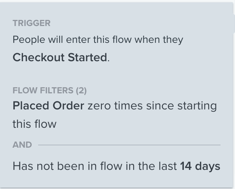
Task: Click the '(2)' filter count
Action: tap(81, 91)
